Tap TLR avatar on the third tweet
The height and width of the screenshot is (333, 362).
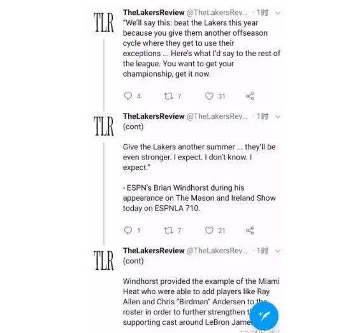(104, 260)
